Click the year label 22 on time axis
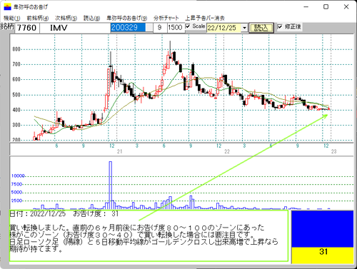Viewport: 357px width, 269px height. 227,151
